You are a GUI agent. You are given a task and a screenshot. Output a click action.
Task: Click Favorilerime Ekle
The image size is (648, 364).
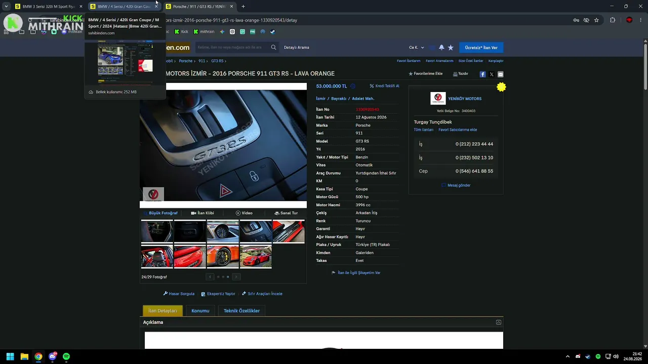[426, 74]
